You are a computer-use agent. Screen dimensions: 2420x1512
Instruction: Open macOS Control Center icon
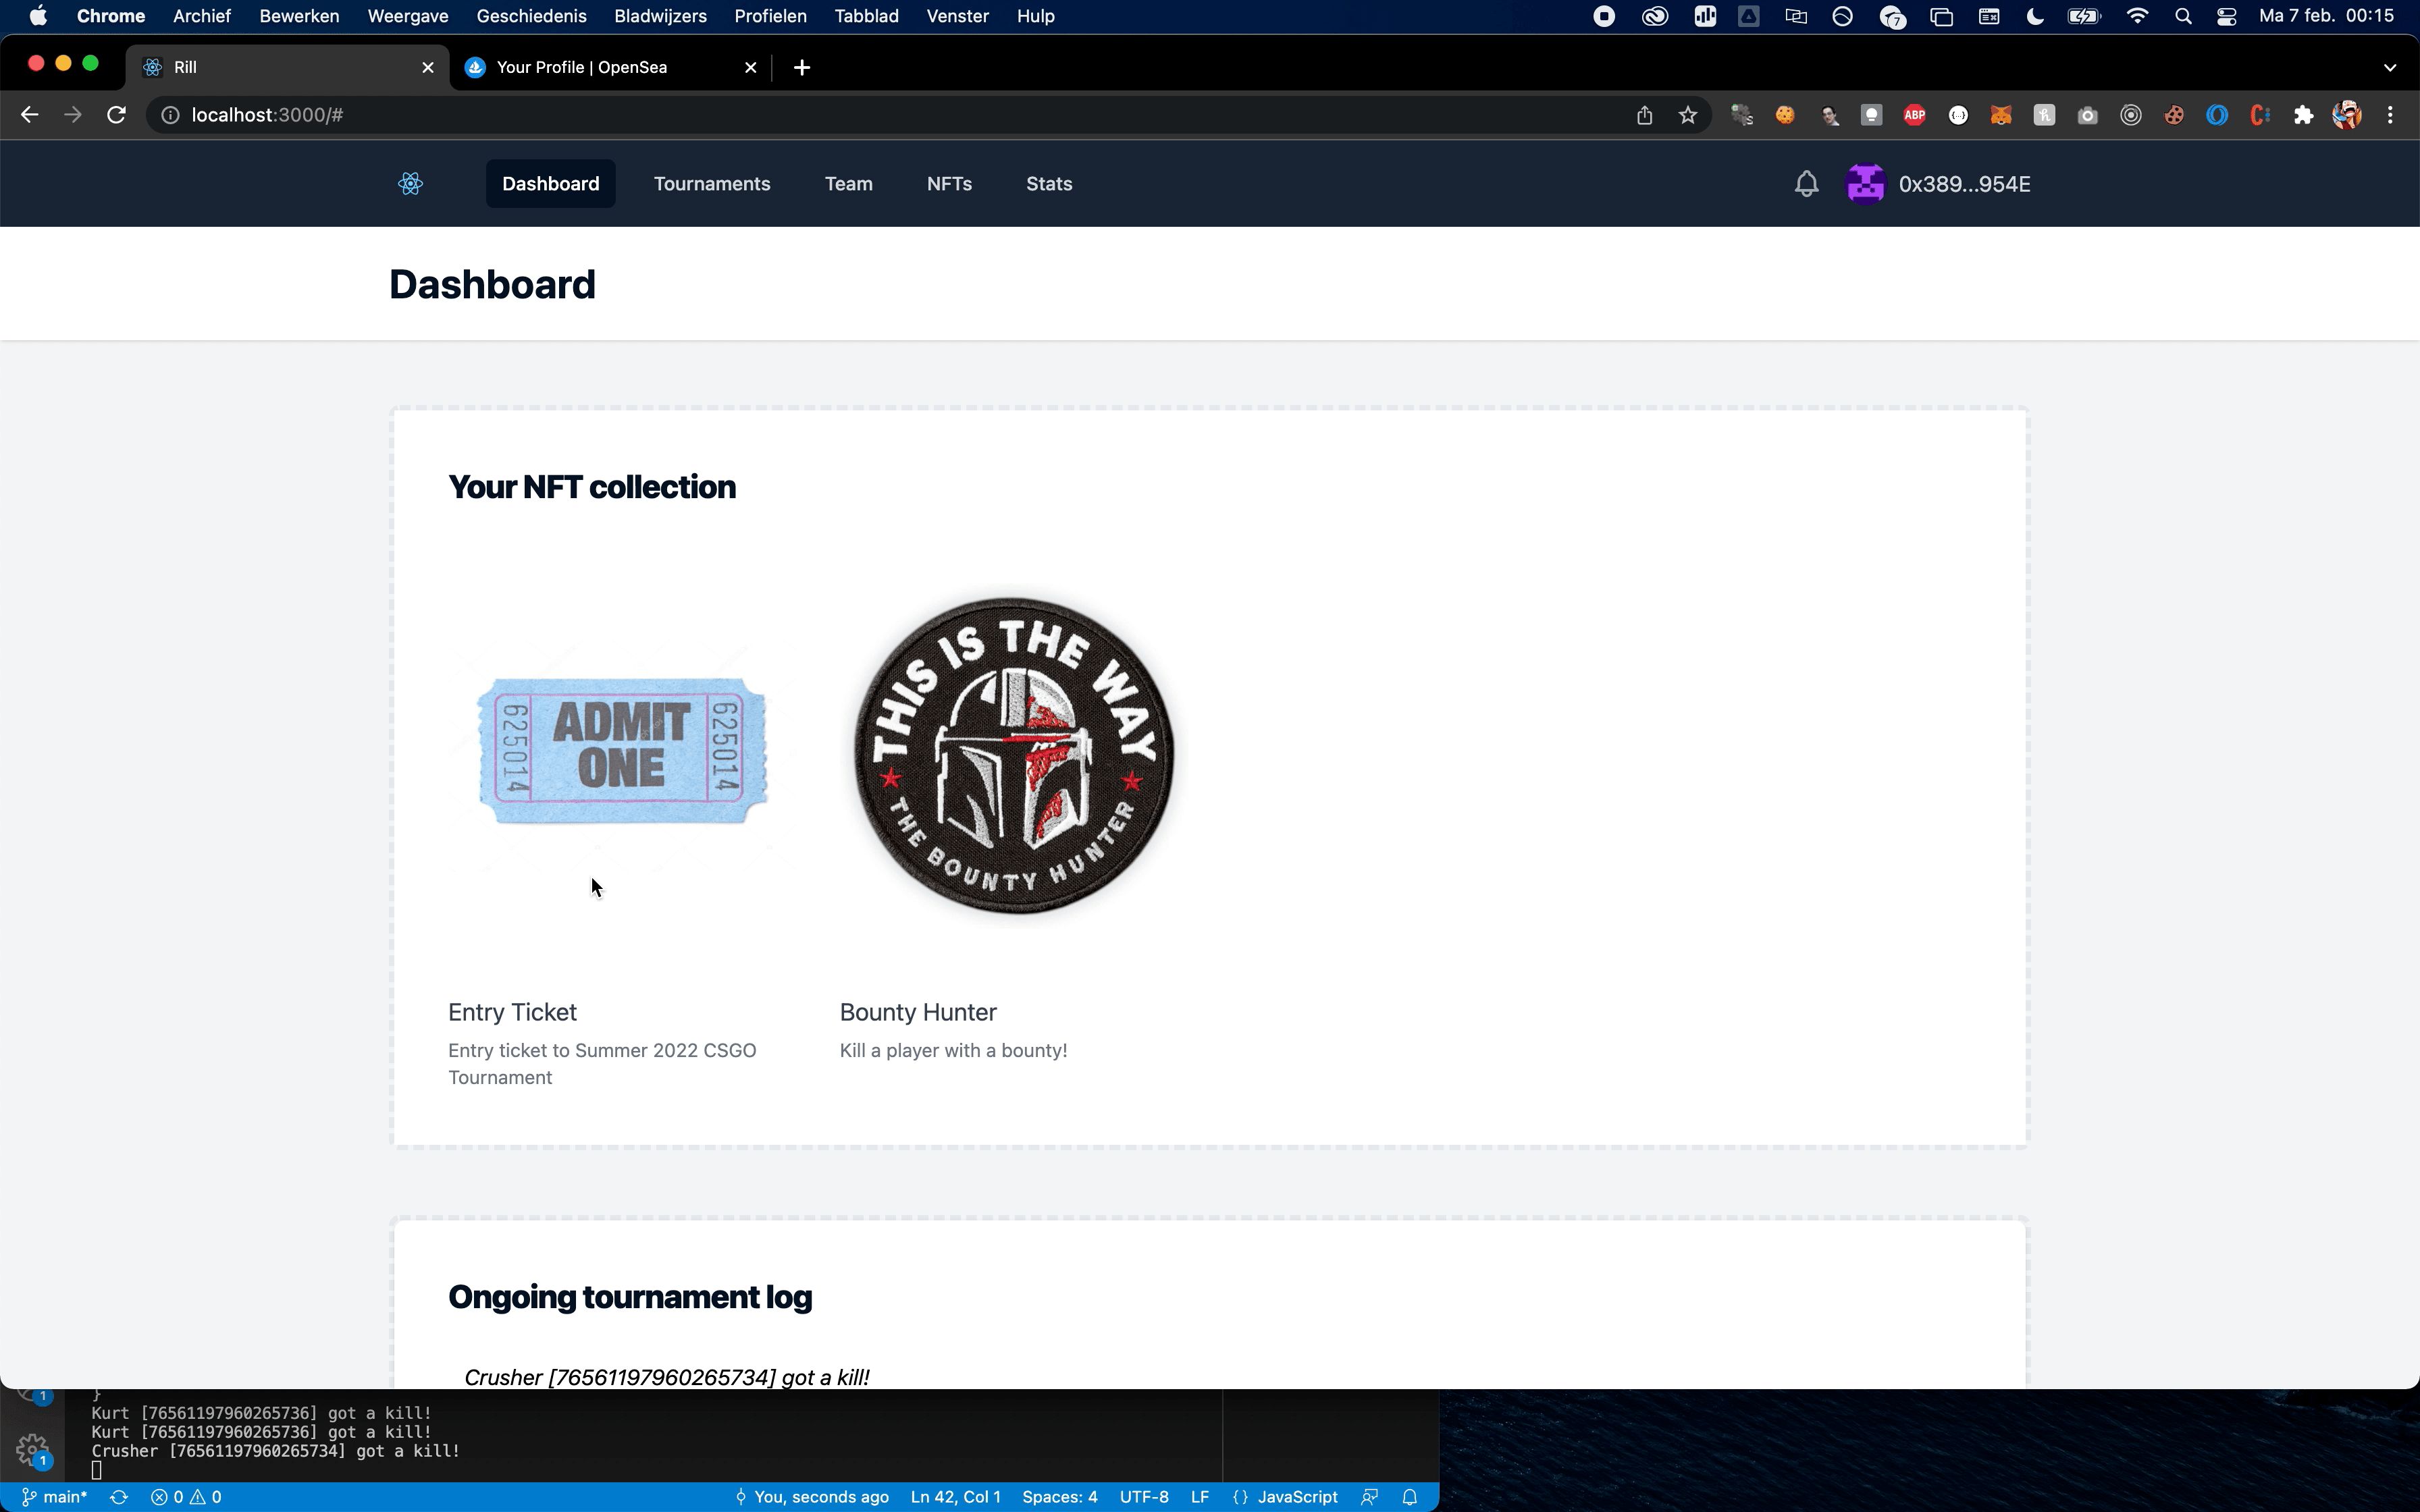(2226, 16)
